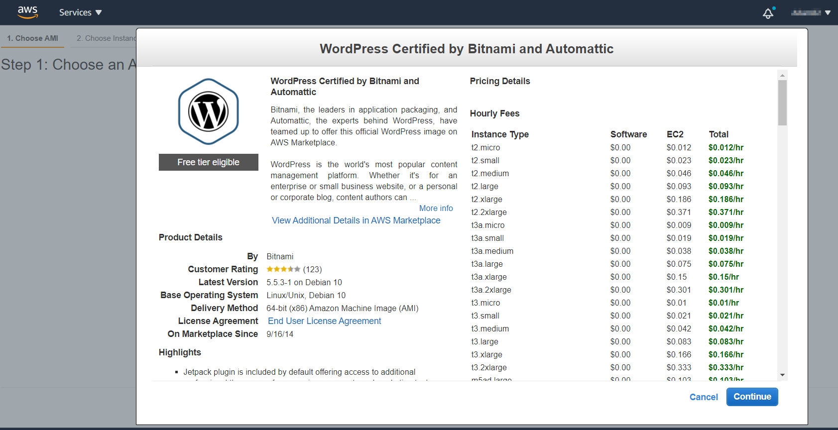Select the t2.small instance type text

click(485, 160)
